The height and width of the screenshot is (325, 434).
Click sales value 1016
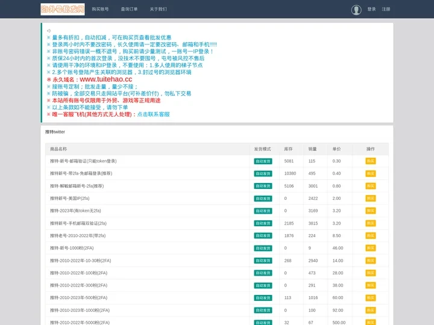click(x=313, y=298)
